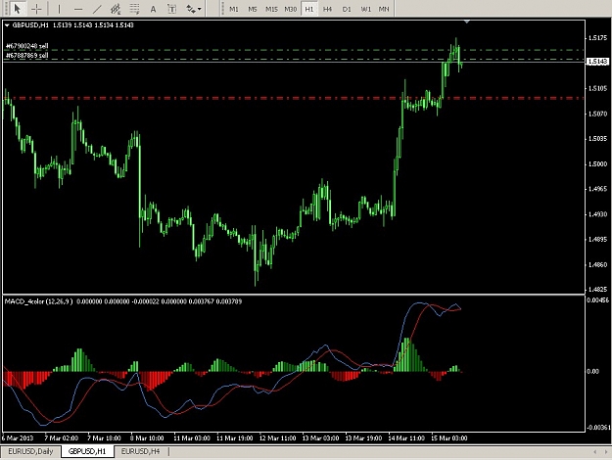
Task: Switch timeframe to M5
Action: point(253,9)
